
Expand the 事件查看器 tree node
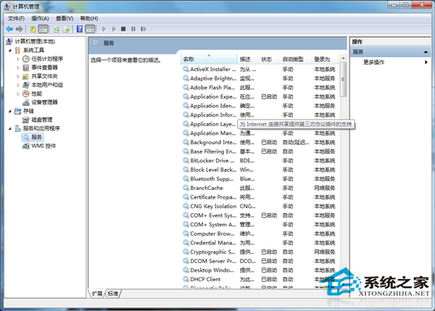(x=18, y=67)
